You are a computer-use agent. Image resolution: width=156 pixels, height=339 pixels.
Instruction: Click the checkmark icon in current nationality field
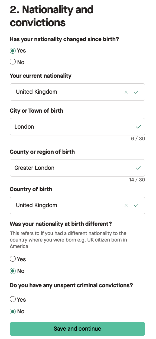click(x=136, y=92)
